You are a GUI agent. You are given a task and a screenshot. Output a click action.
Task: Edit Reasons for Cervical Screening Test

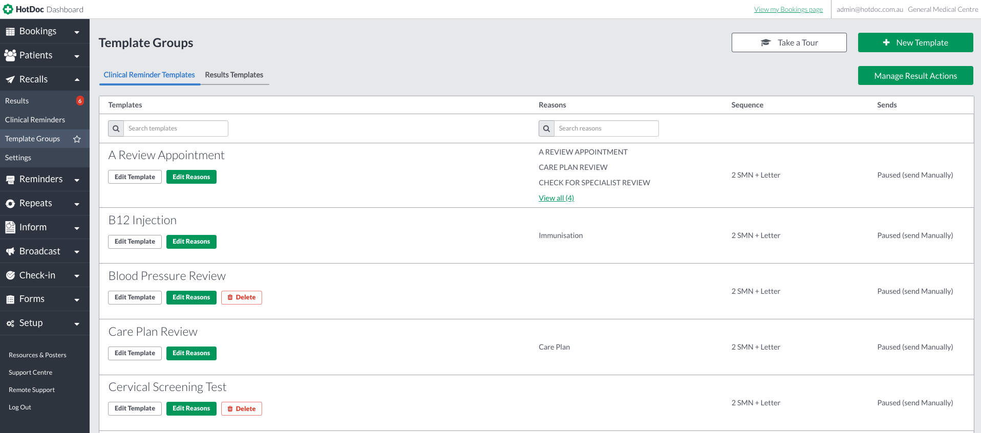pos(191,408)
